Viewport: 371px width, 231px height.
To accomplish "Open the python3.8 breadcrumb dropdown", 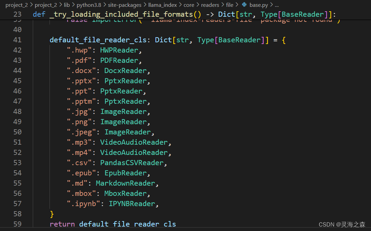I will (x=89, y=5).
